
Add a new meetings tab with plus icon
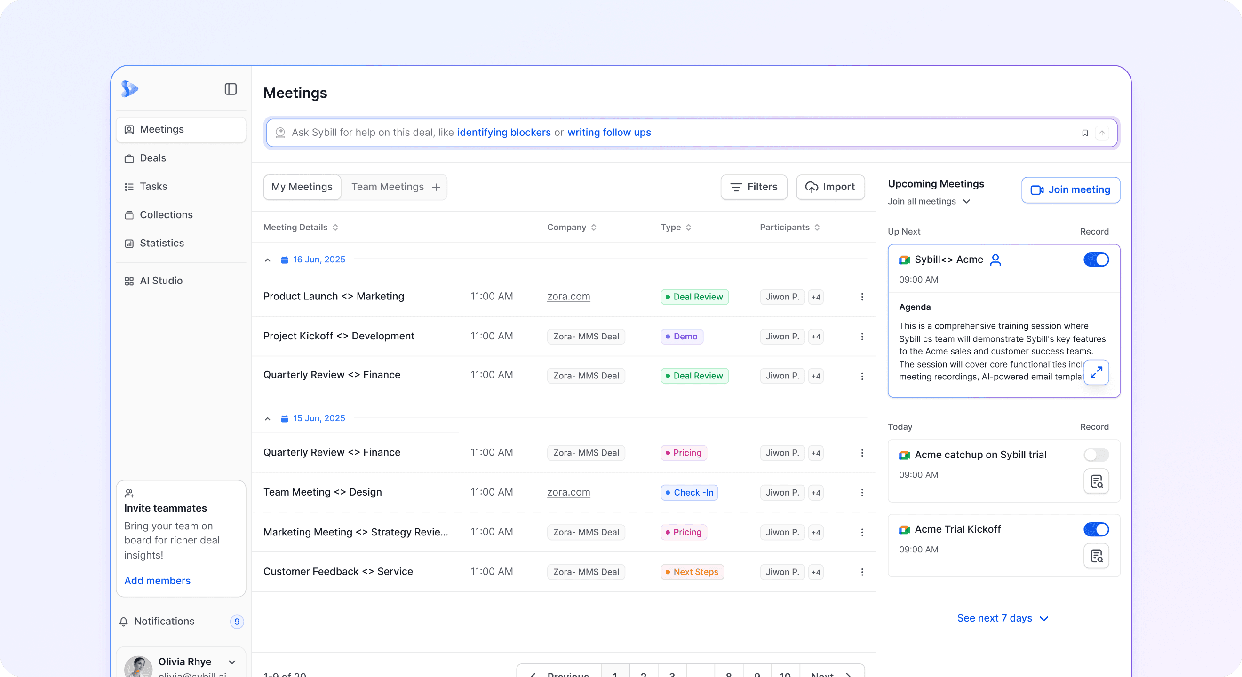tap(436, 187)
